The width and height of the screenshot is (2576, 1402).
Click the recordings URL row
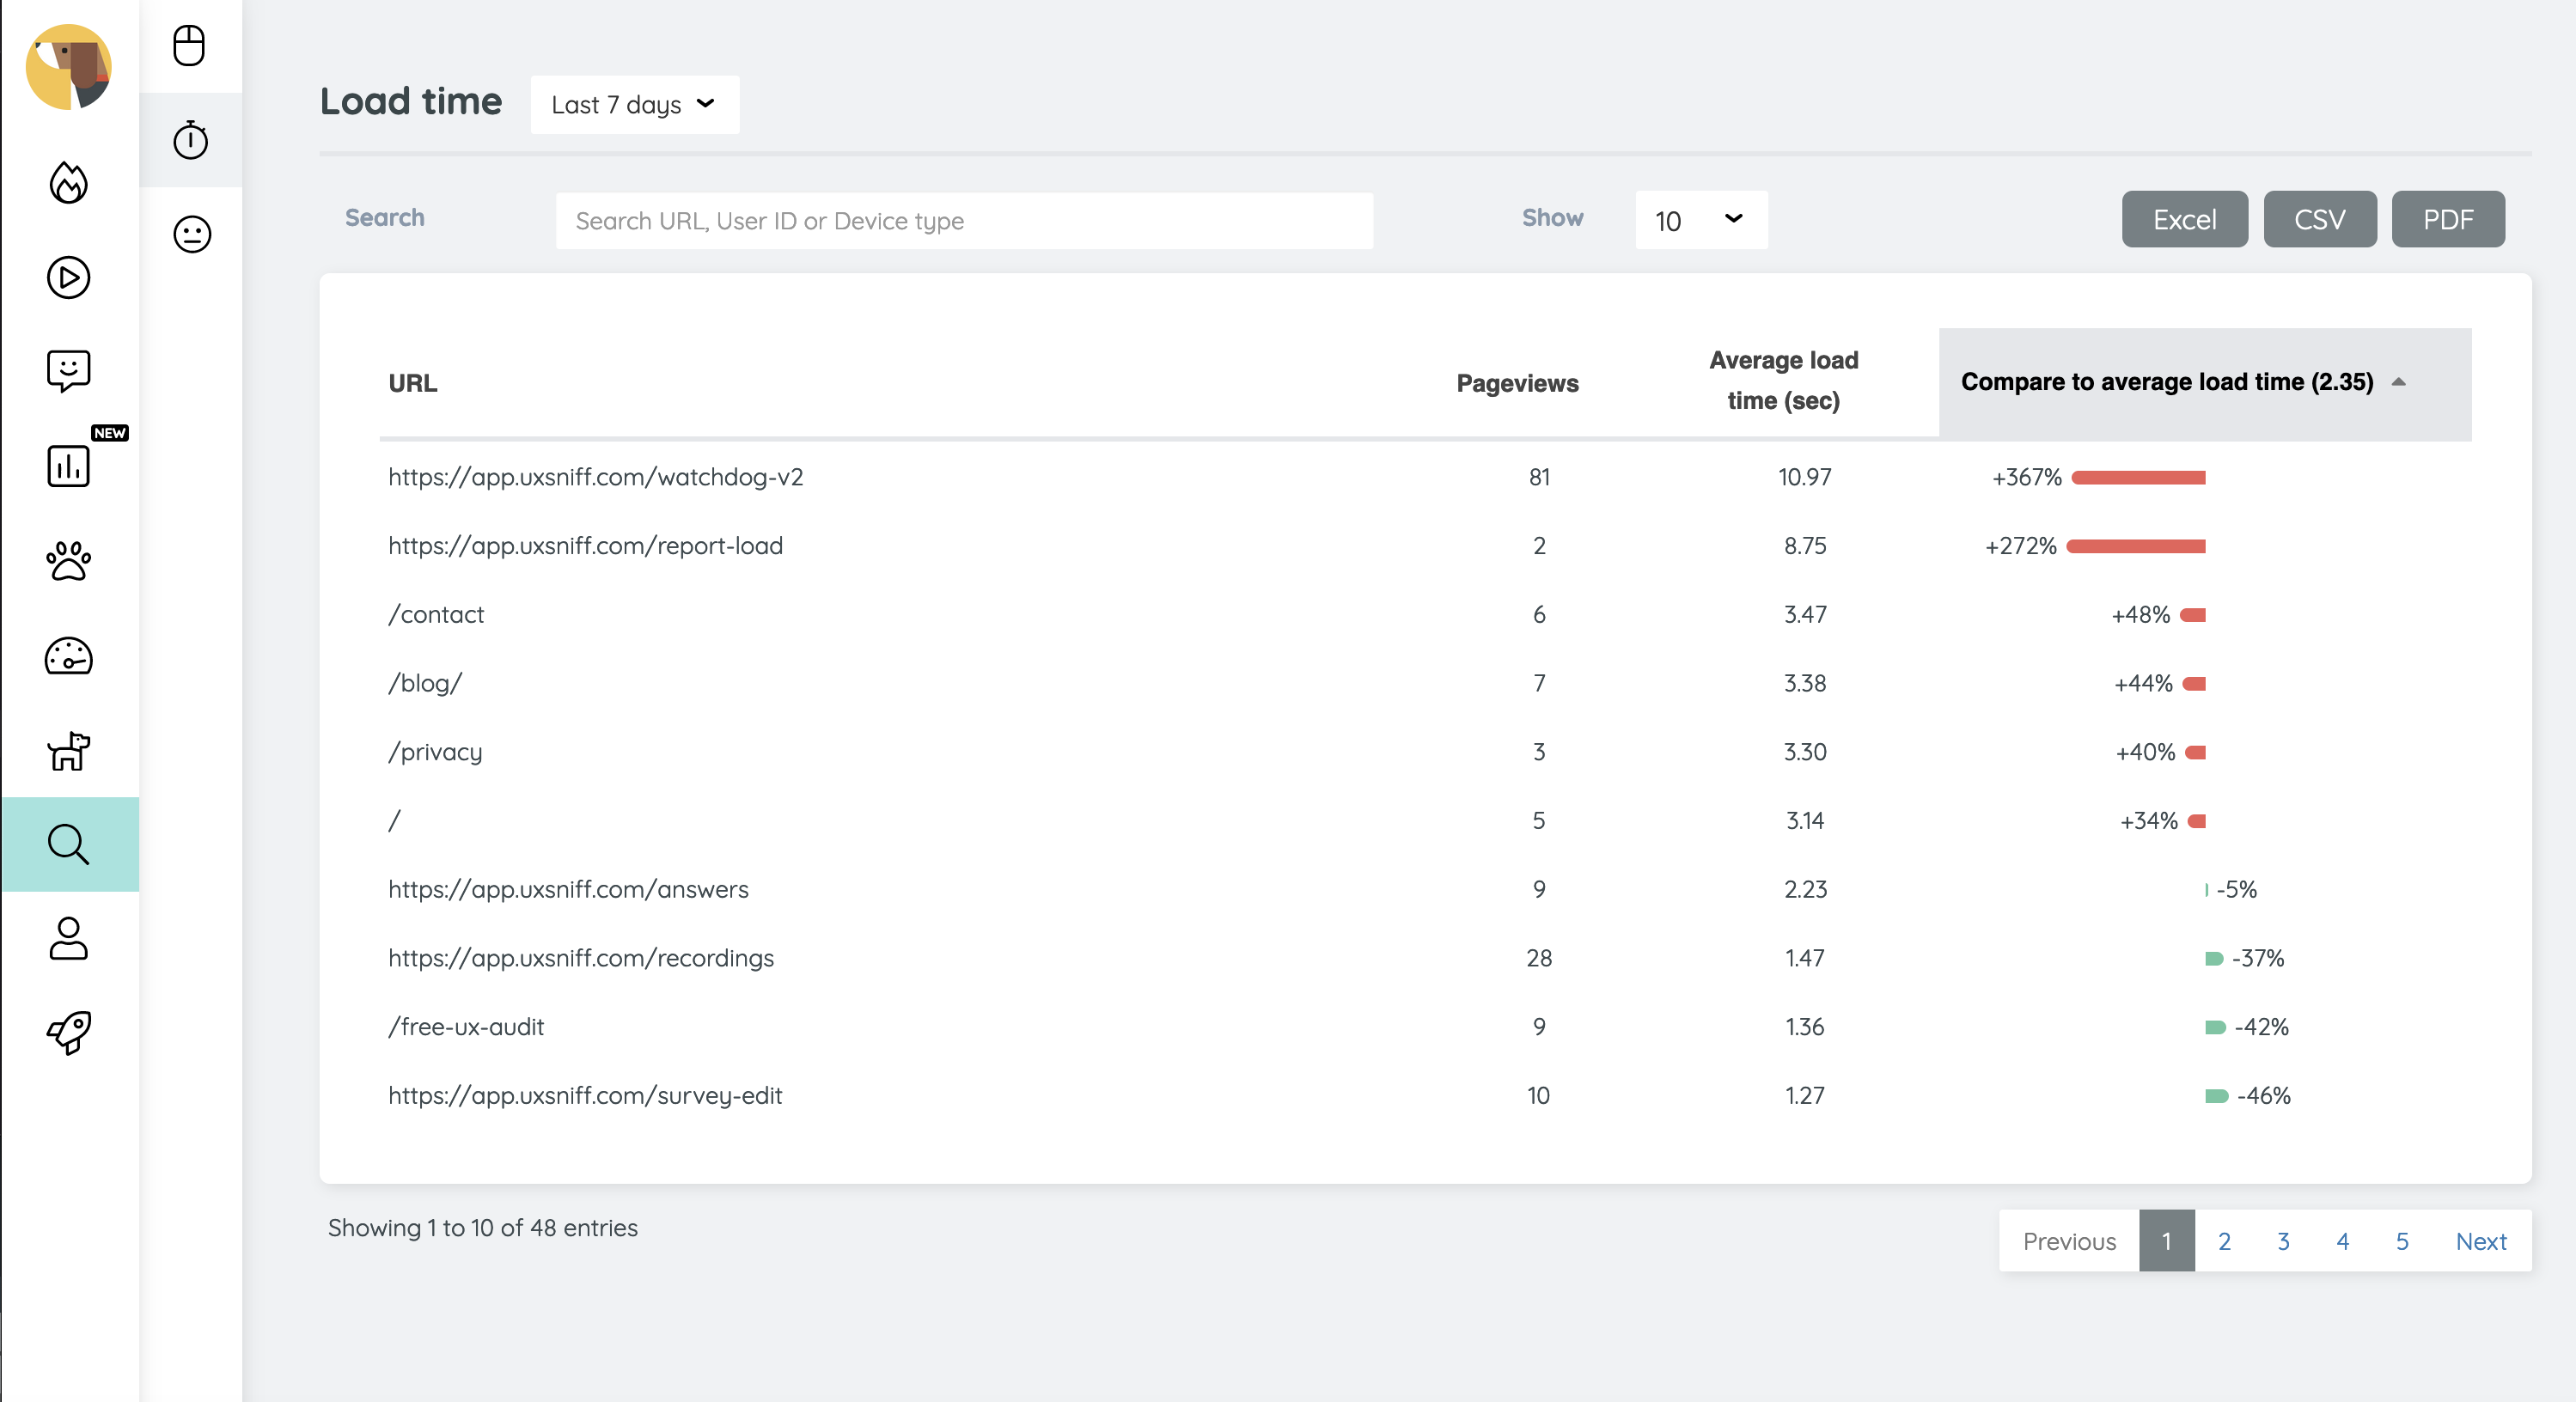[581, 958]
